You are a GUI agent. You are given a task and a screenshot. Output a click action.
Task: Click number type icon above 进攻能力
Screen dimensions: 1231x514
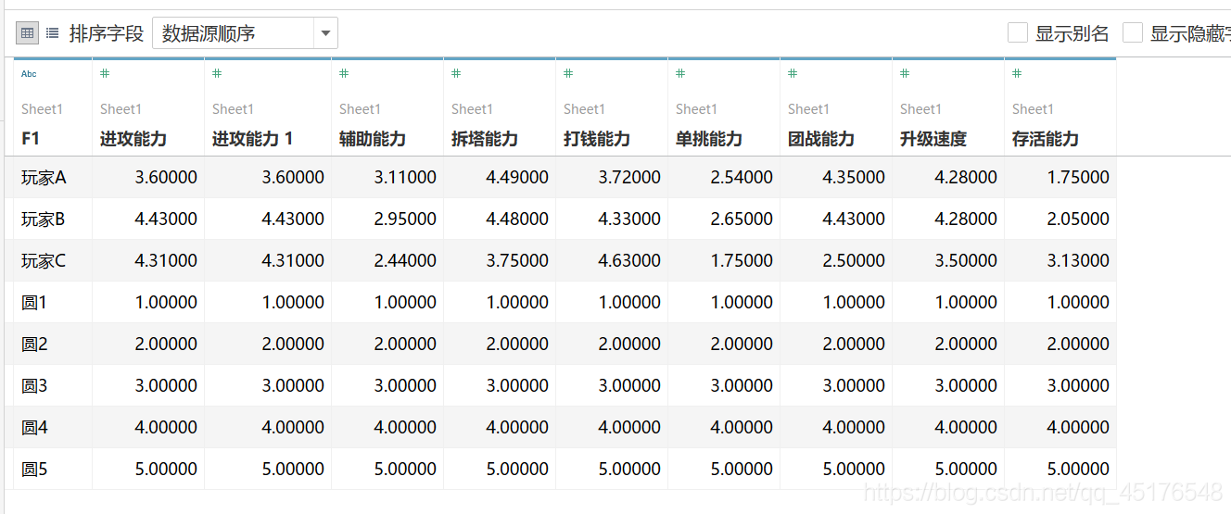105,73
